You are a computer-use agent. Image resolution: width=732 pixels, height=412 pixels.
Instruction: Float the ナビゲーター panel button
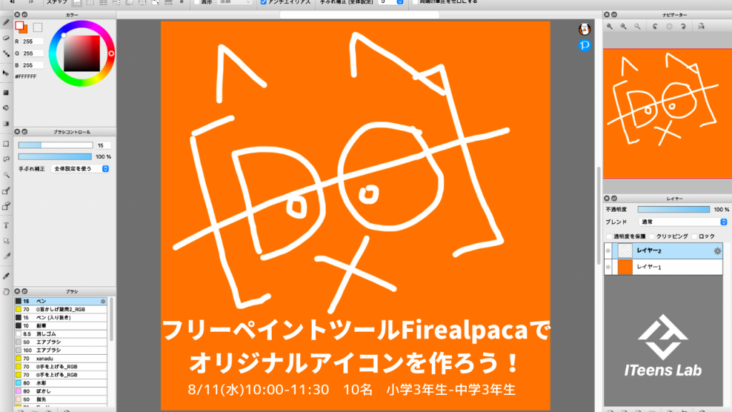(614, 15)
